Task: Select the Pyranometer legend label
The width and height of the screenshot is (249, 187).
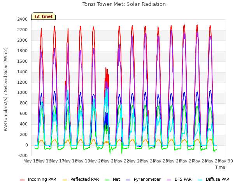Action: [x=147, y=179]
